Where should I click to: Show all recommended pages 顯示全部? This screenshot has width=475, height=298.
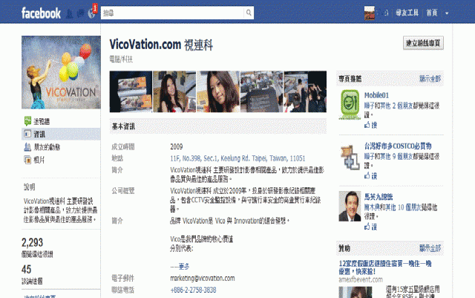(430, 79)
